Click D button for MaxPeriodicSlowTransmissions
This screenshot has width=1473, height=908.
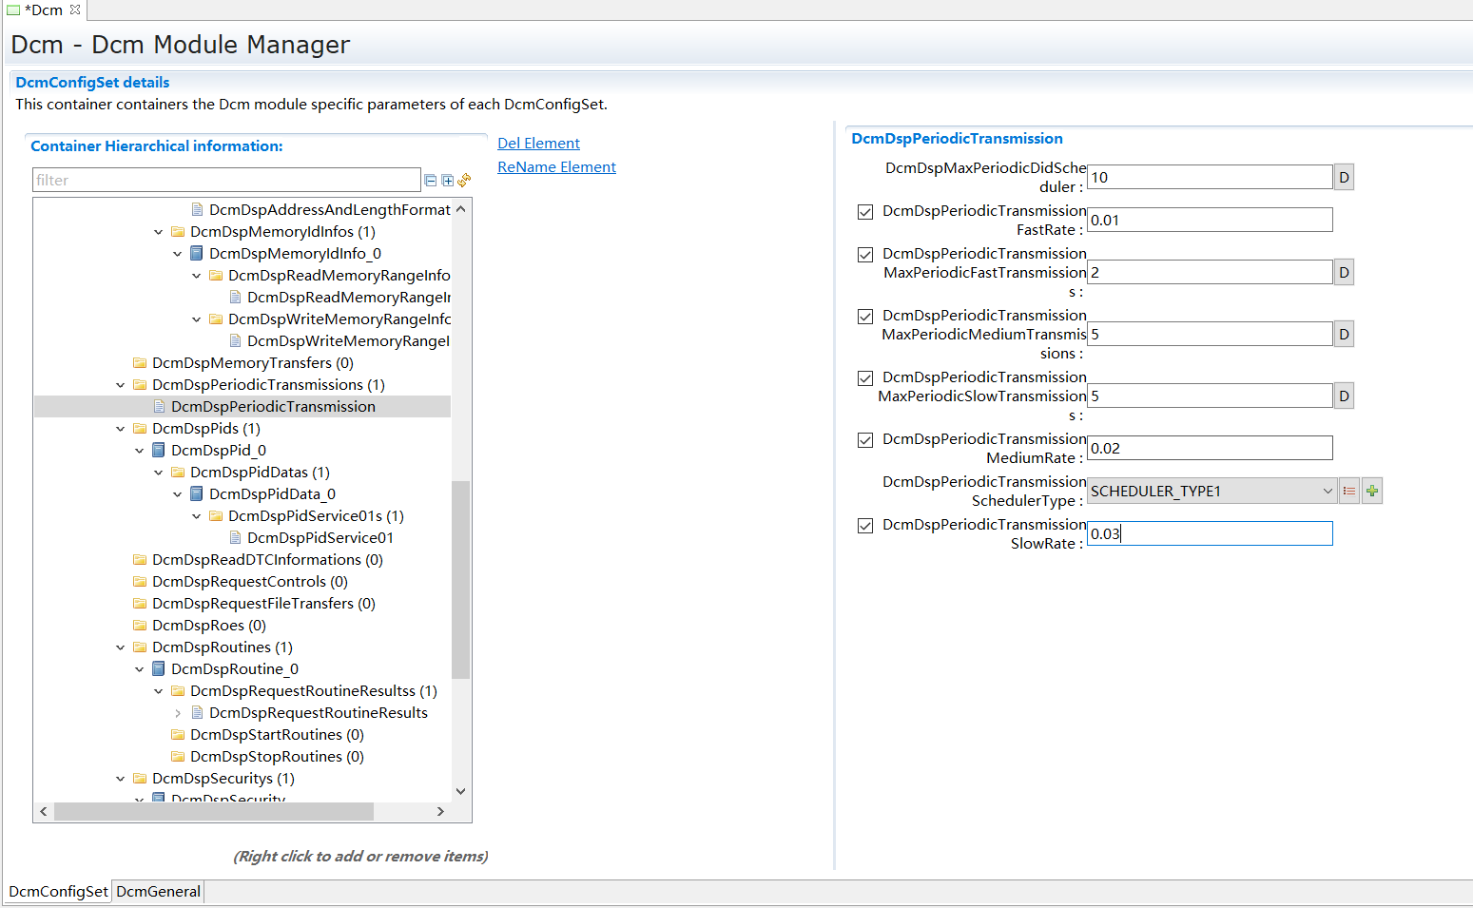1344,396
